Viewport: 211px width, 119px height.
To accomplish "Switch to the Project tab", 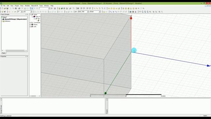I will point(4,53).
